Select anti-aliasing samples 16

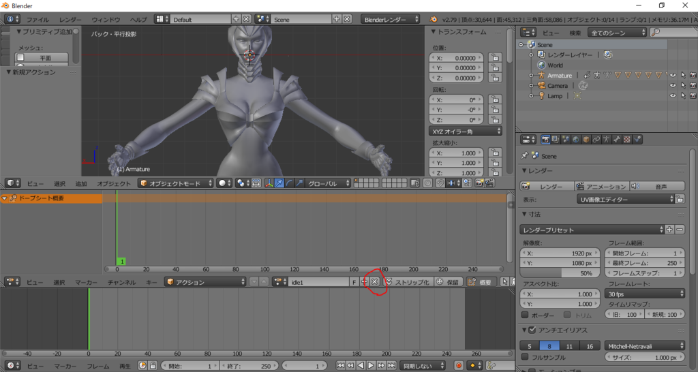point(590,345)
